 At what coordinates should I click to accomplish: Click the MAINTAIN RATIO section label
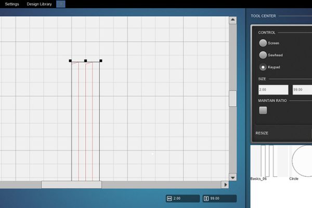[272, 100]
